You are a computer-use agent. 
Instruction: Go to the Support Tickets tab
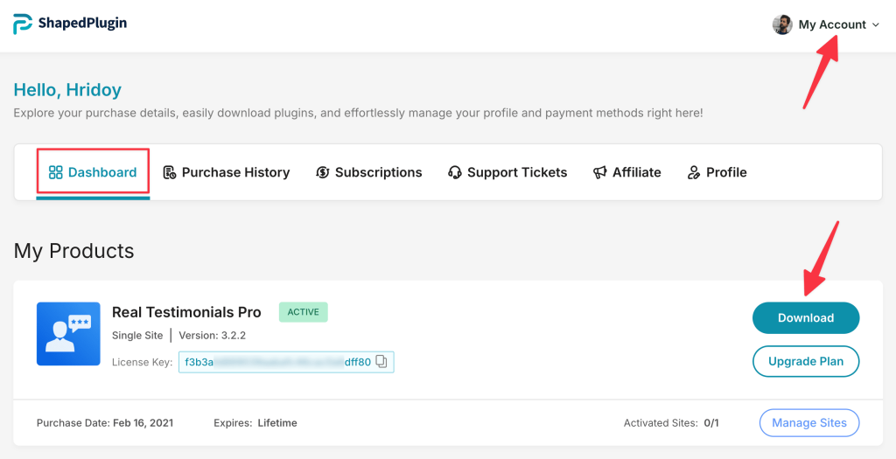(x=507, y=172)
